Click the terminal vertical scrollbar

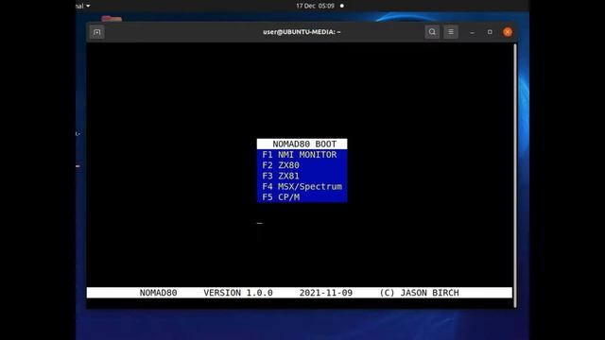514,176
